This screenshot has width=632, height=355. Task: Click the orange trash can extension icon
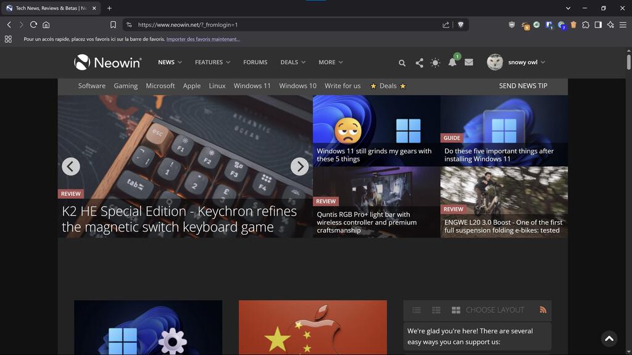point(573,25)
